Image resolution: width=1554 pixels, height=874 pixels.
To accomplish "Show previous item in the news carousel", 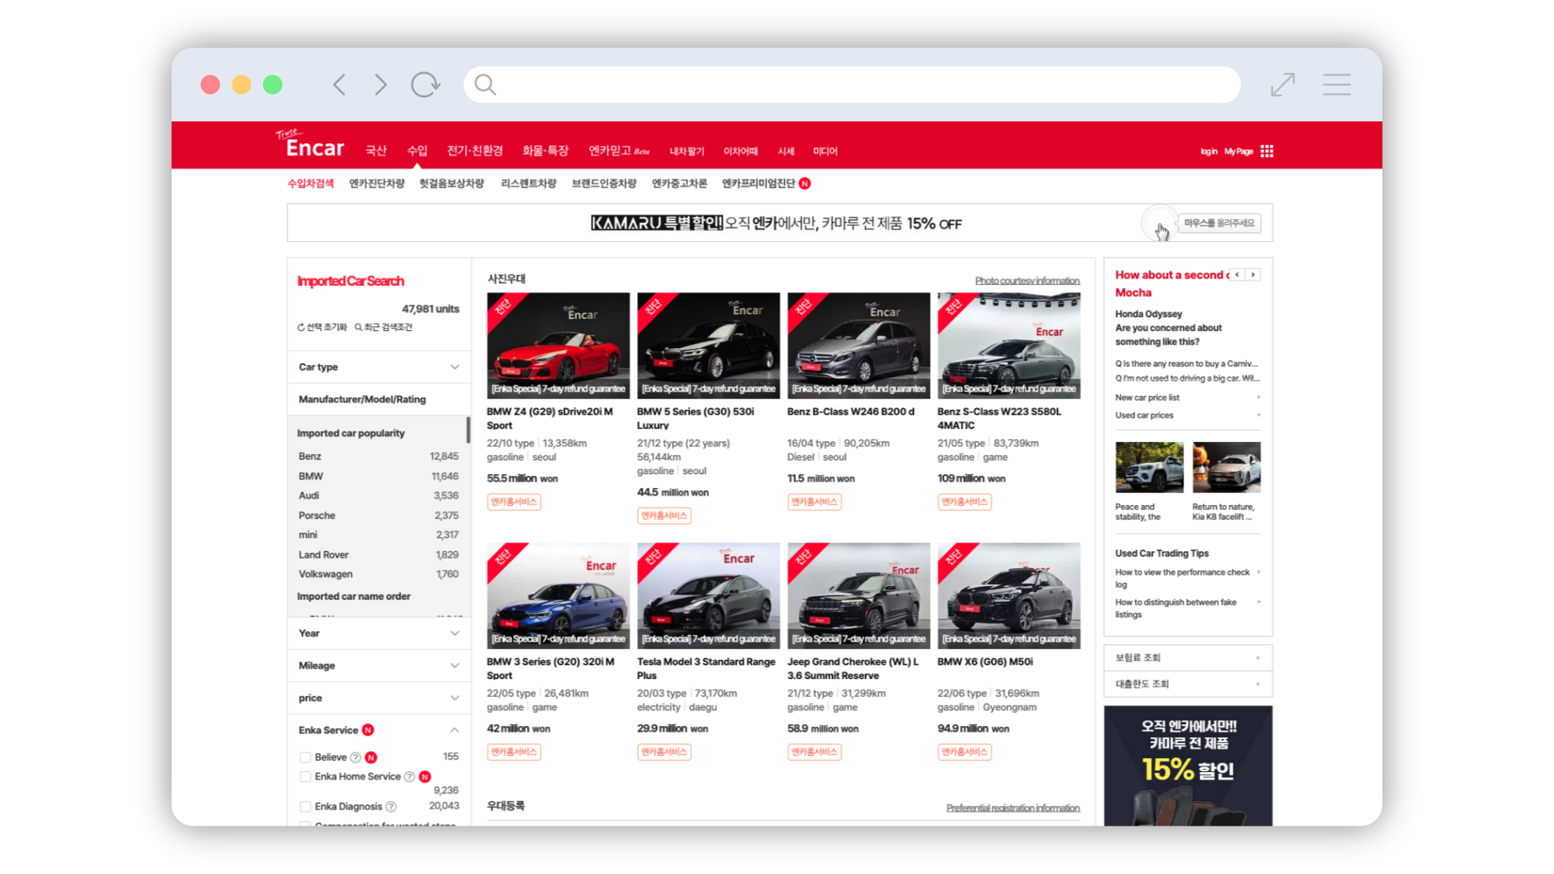I will pyautogui.click(x=1237, y=274).
